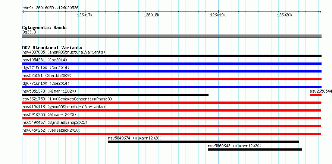Click the nsv4337085 (gnomADStructuralVariants) label
The width and height of the screenshot is (332, 164).
[64, 52]
